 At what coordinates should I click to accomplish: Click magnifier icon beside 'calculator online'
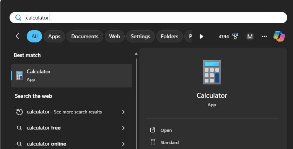20,144
